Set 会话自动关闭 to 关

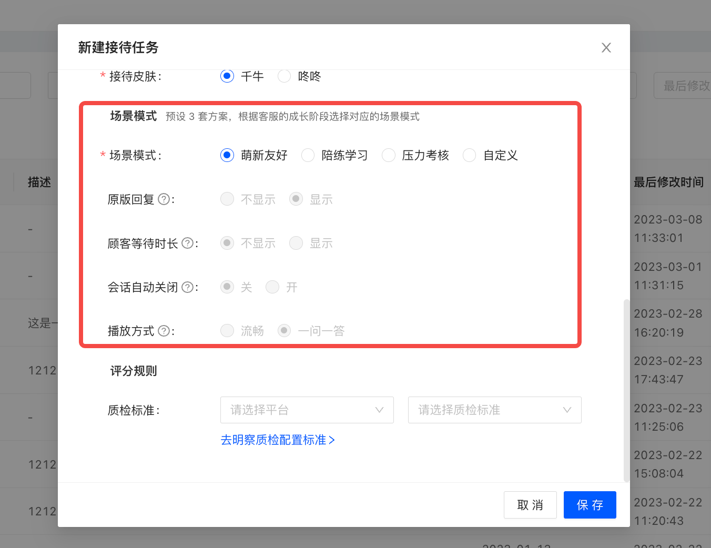(x=227, y=287)
